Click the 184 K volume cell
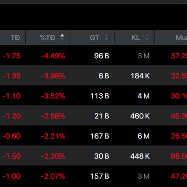 [x=140, y=76]
